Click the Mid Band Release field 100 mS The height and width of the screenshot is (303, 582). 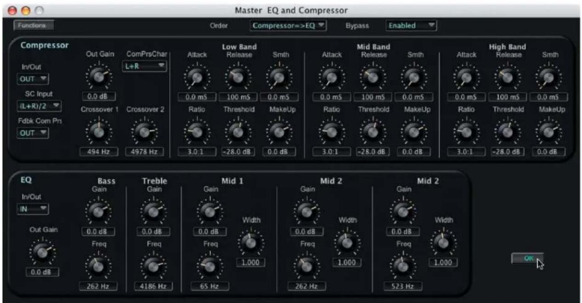[373, 97]
